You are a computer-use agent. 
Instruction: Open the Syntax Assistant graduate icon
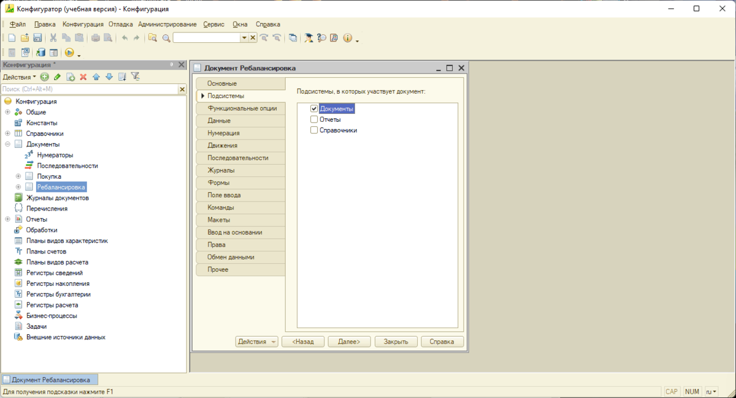point(309,38)
